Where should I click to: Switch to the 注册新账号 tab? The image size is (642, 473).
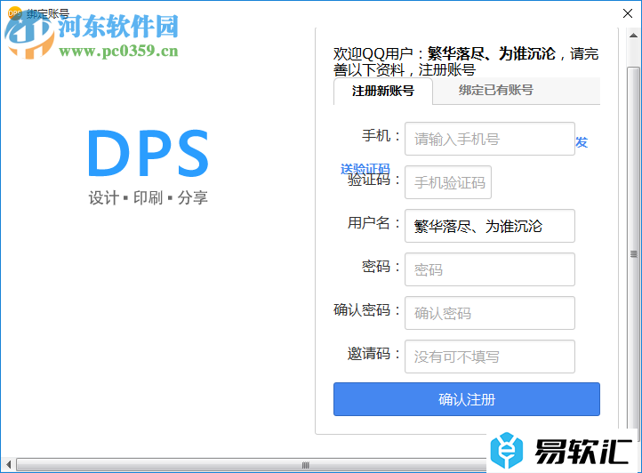383,91
